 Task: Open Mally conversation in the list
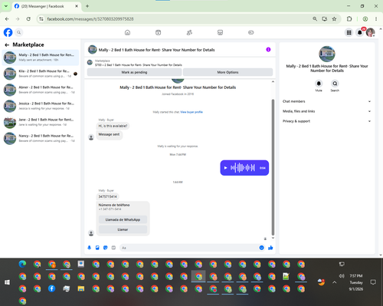[41, 58]
